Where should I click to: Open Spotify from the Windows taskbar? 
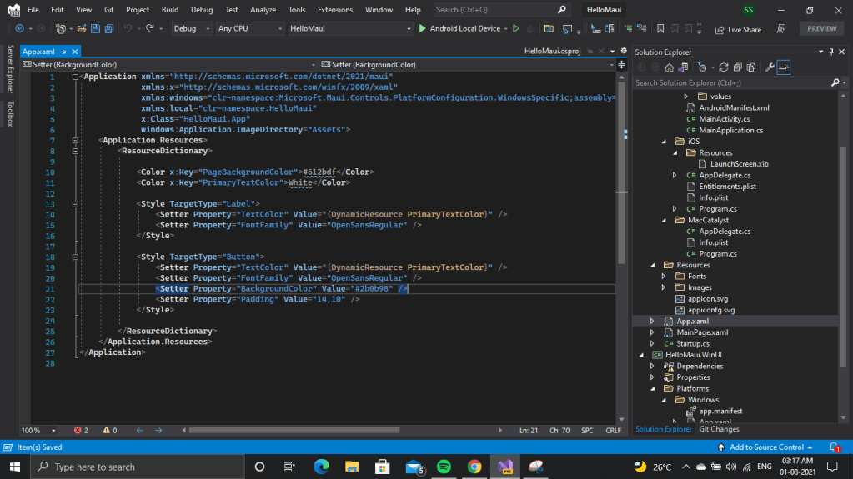click(x=444, y=467)
